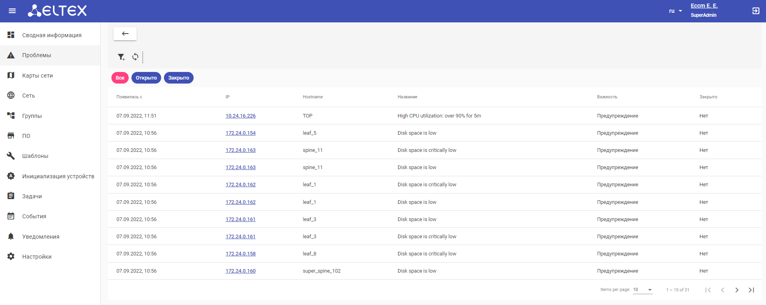The height and width of the screenshot is (305, 766).
Task: Open the hamburger menu in the header
Action: [12, 11]
